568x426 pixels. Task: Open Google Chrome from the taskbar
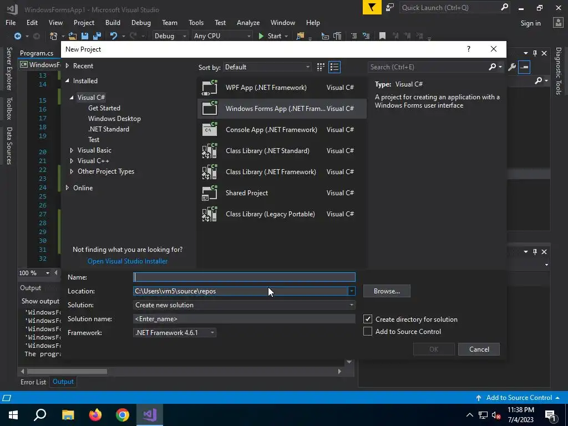pos(123,415)
